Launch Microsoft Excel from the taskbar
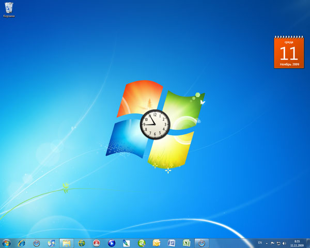Viewport: 310px width, 248px height. pyautogui.click(x=187, y=243)
